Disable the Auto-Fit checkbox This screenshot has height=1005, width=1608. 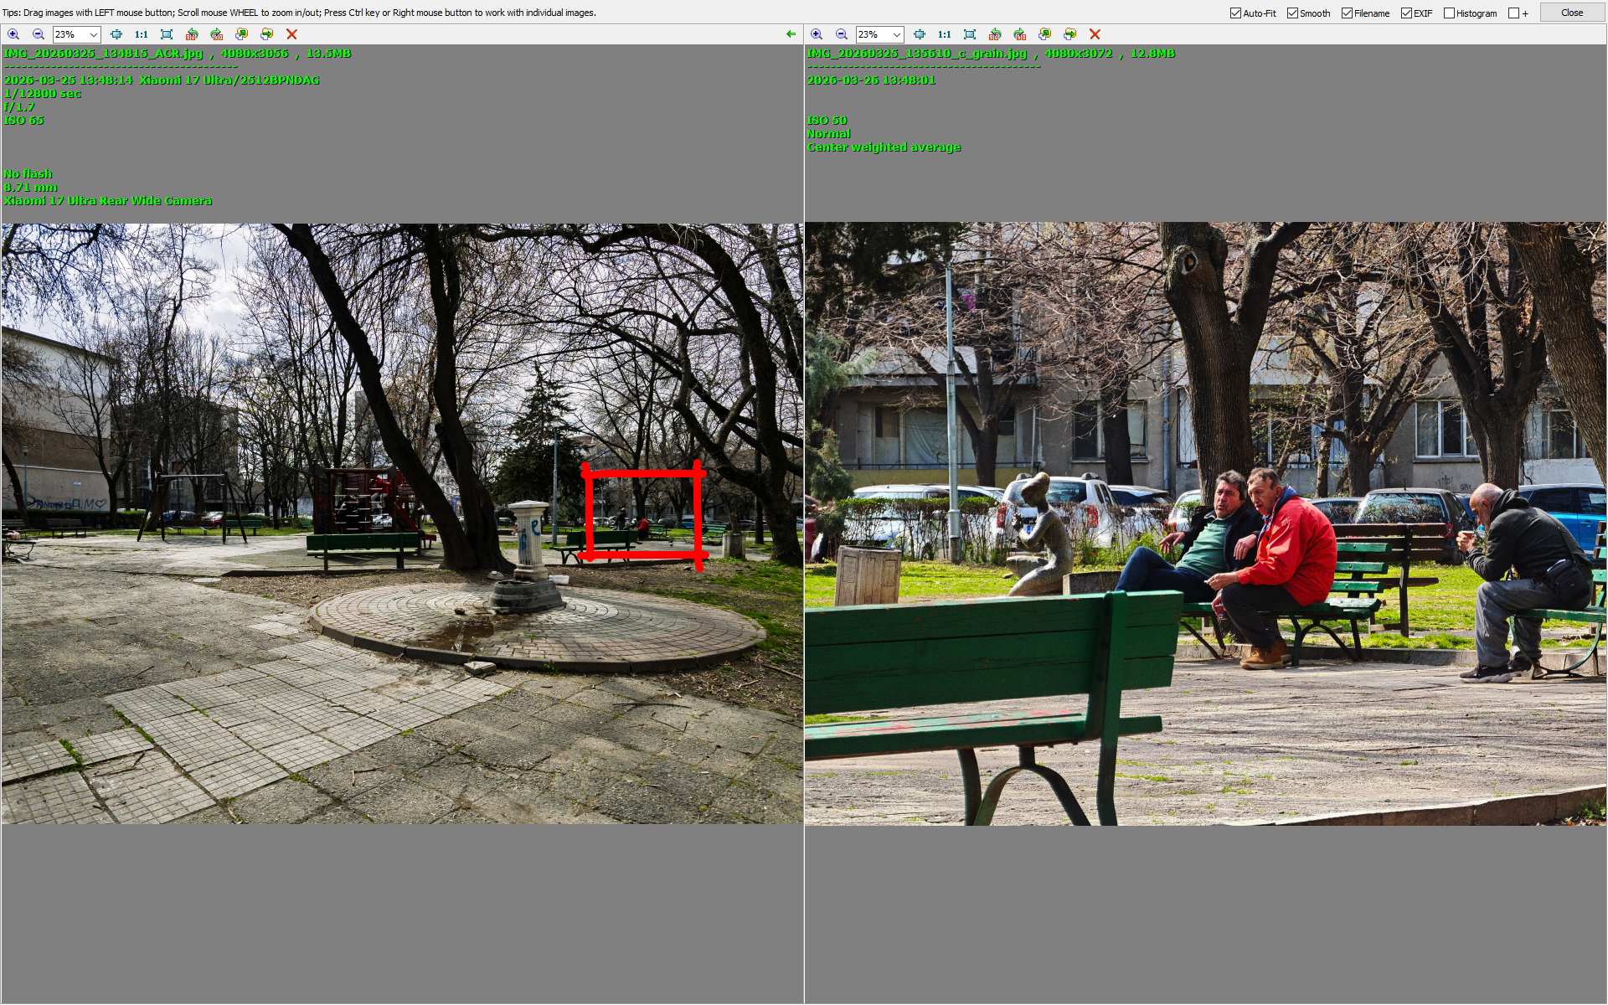(x=1235, y=13)
